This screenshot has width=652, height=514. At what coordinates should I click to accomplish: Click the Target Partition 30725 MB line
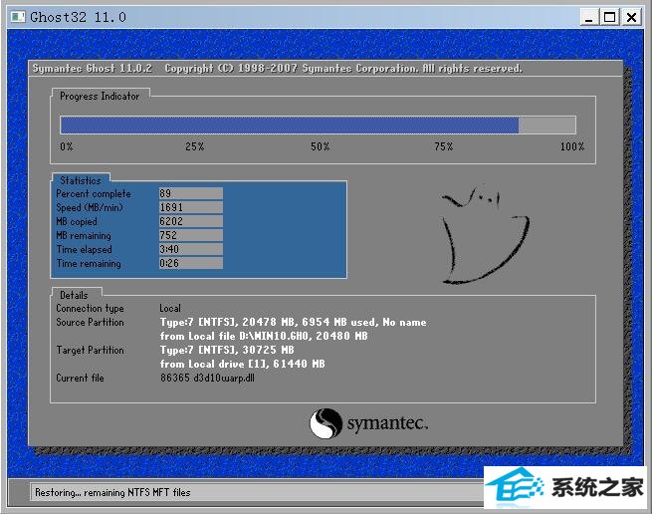tap(227, 350)
